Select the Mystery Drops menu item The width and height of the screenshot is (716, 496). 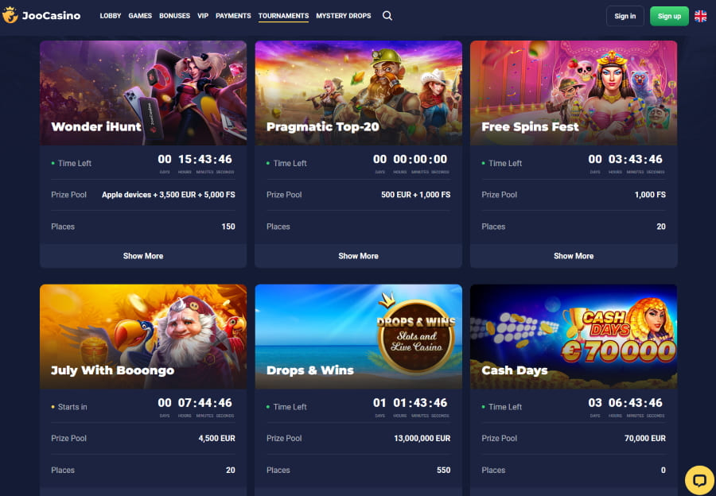pyautogui.click(x=344, y=16)
